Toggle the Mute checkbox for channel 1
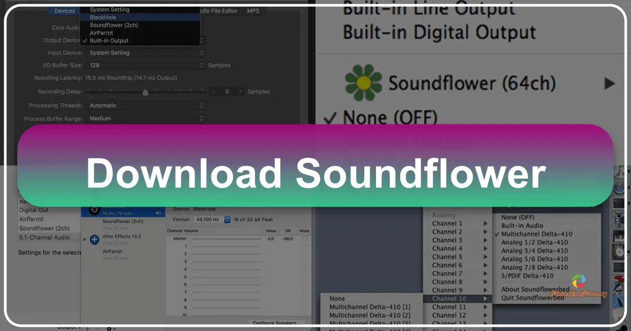Image resolution: width=631 pixels, height=331 pixels. pos(304,246)
